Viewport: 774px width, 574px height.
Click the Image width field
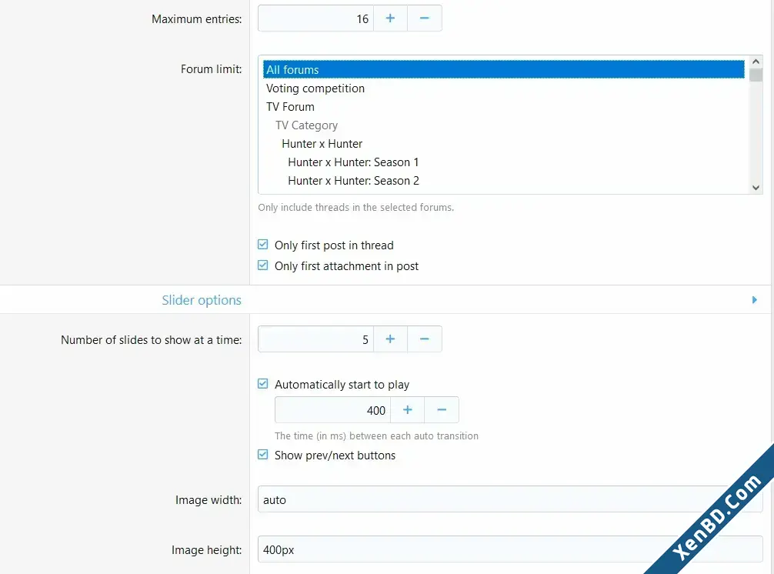510,499
